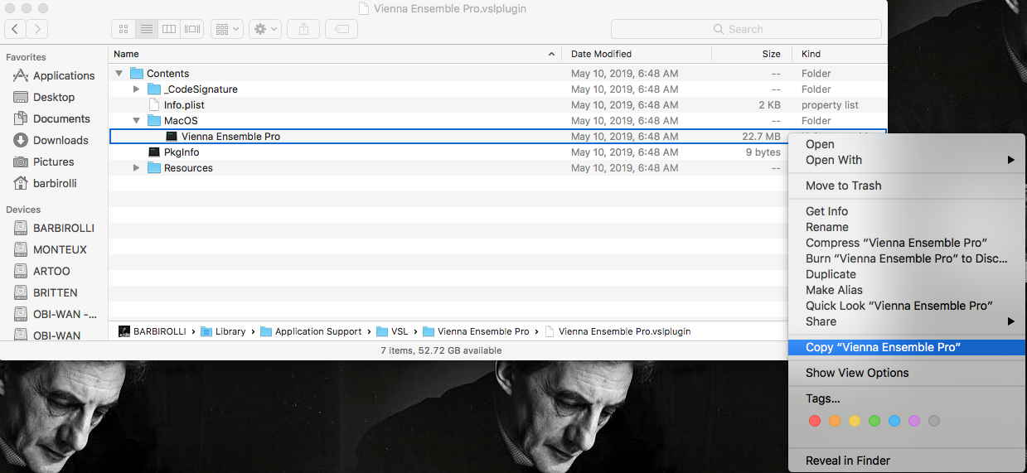Choose Copy "Vienna Ensemble Pro"
This screenshot has height=473, width=1027.
907,347
